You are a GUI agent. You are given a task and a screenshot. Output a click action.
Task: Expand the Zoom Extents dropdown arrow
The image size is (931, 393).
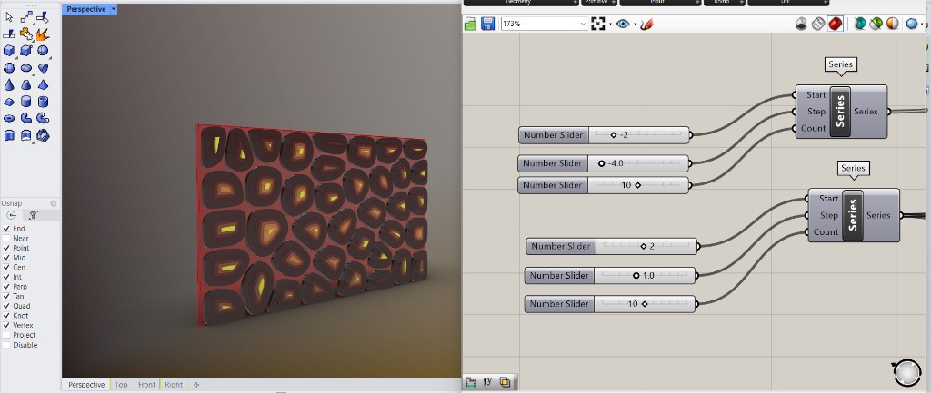point(610,25)
